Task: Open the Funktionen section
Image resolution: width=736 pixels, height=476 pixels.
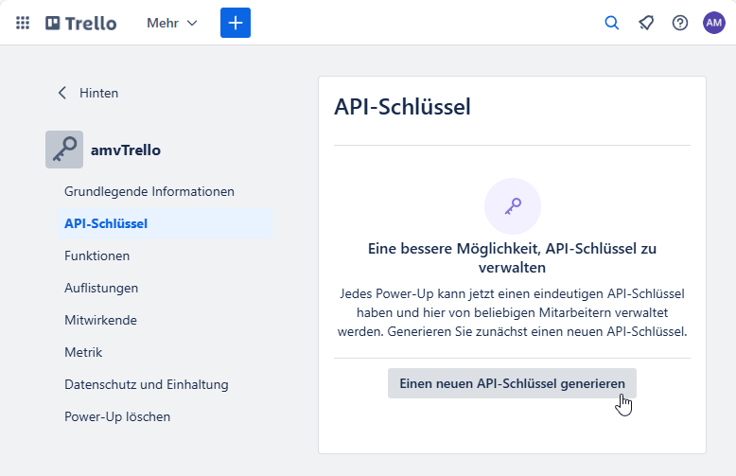Action: pos(97,256)
